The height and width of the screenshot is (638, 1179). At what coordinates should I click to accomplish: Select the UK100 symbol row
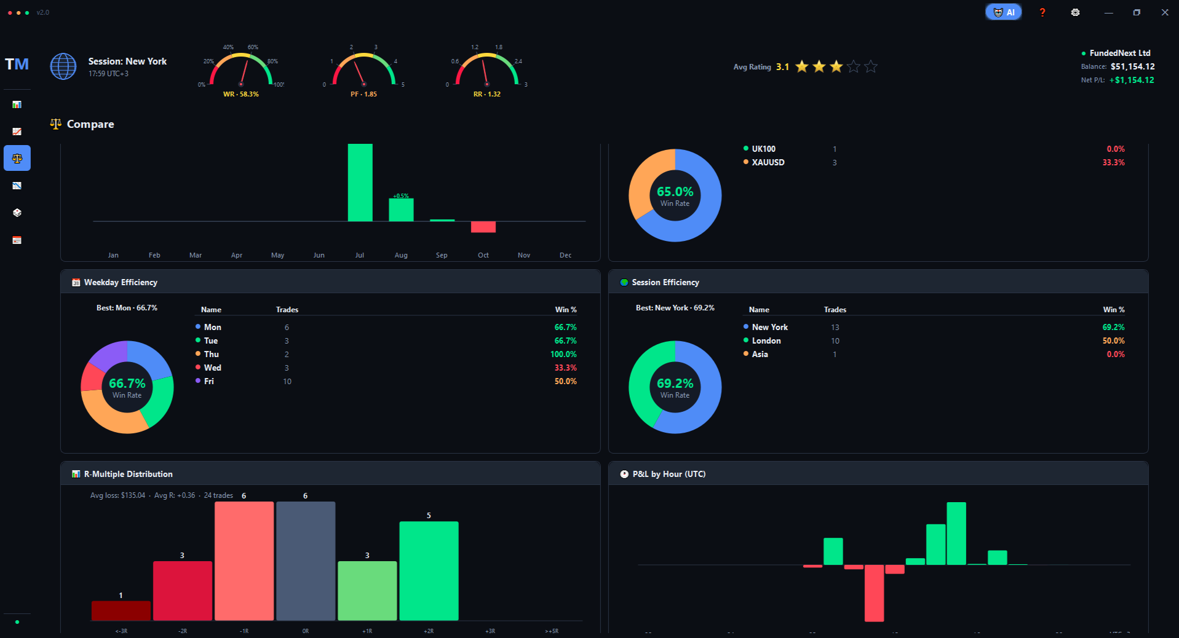pos(934,149)
